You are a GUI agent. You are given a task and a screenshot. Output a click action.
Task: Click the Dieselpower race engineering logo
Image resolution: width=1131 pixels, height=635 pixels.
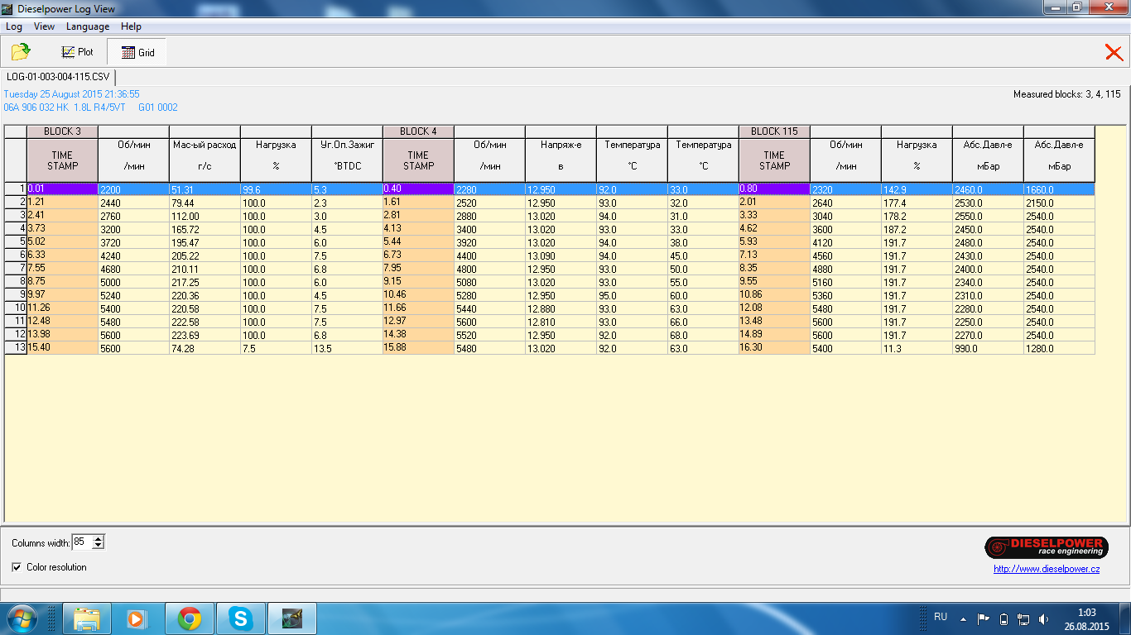coord(1046,547)
